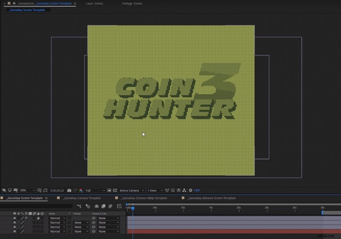Take a snapshot with the camera icon
Viewport: 341px width, 239px height.
coord(69,190)
